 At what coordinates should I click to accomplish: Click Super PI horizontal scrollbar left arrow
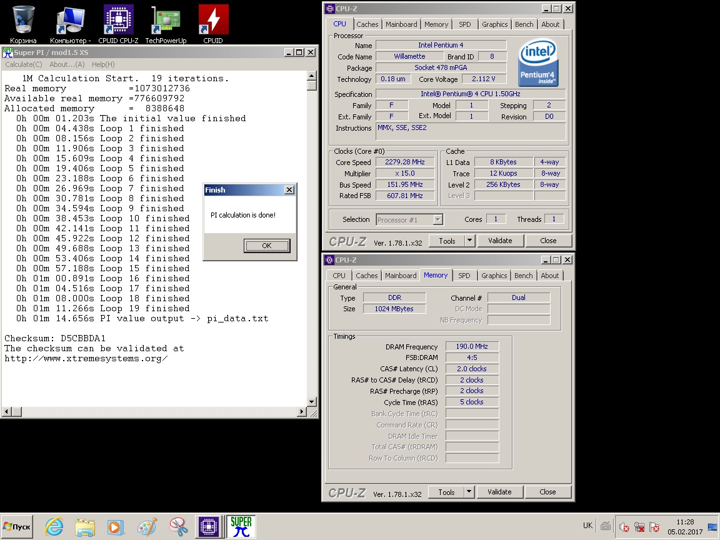[x=6, y=412]
